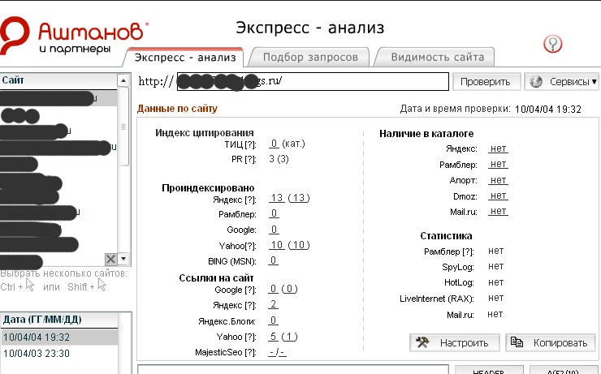Click the Данные по сайту heading
601x374 pixels.
178,109
